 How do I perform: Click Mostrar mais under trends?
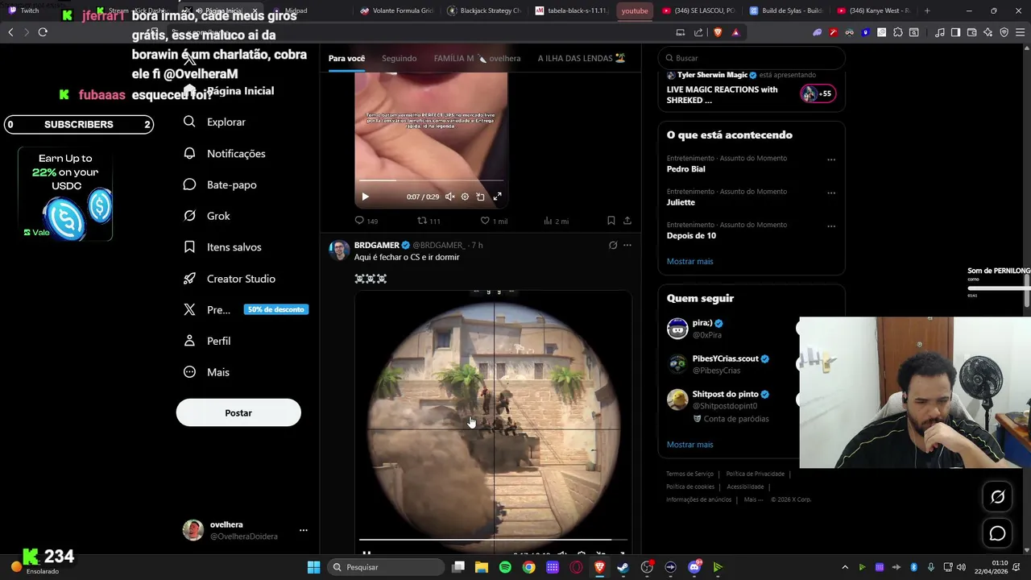pos(689,261)
